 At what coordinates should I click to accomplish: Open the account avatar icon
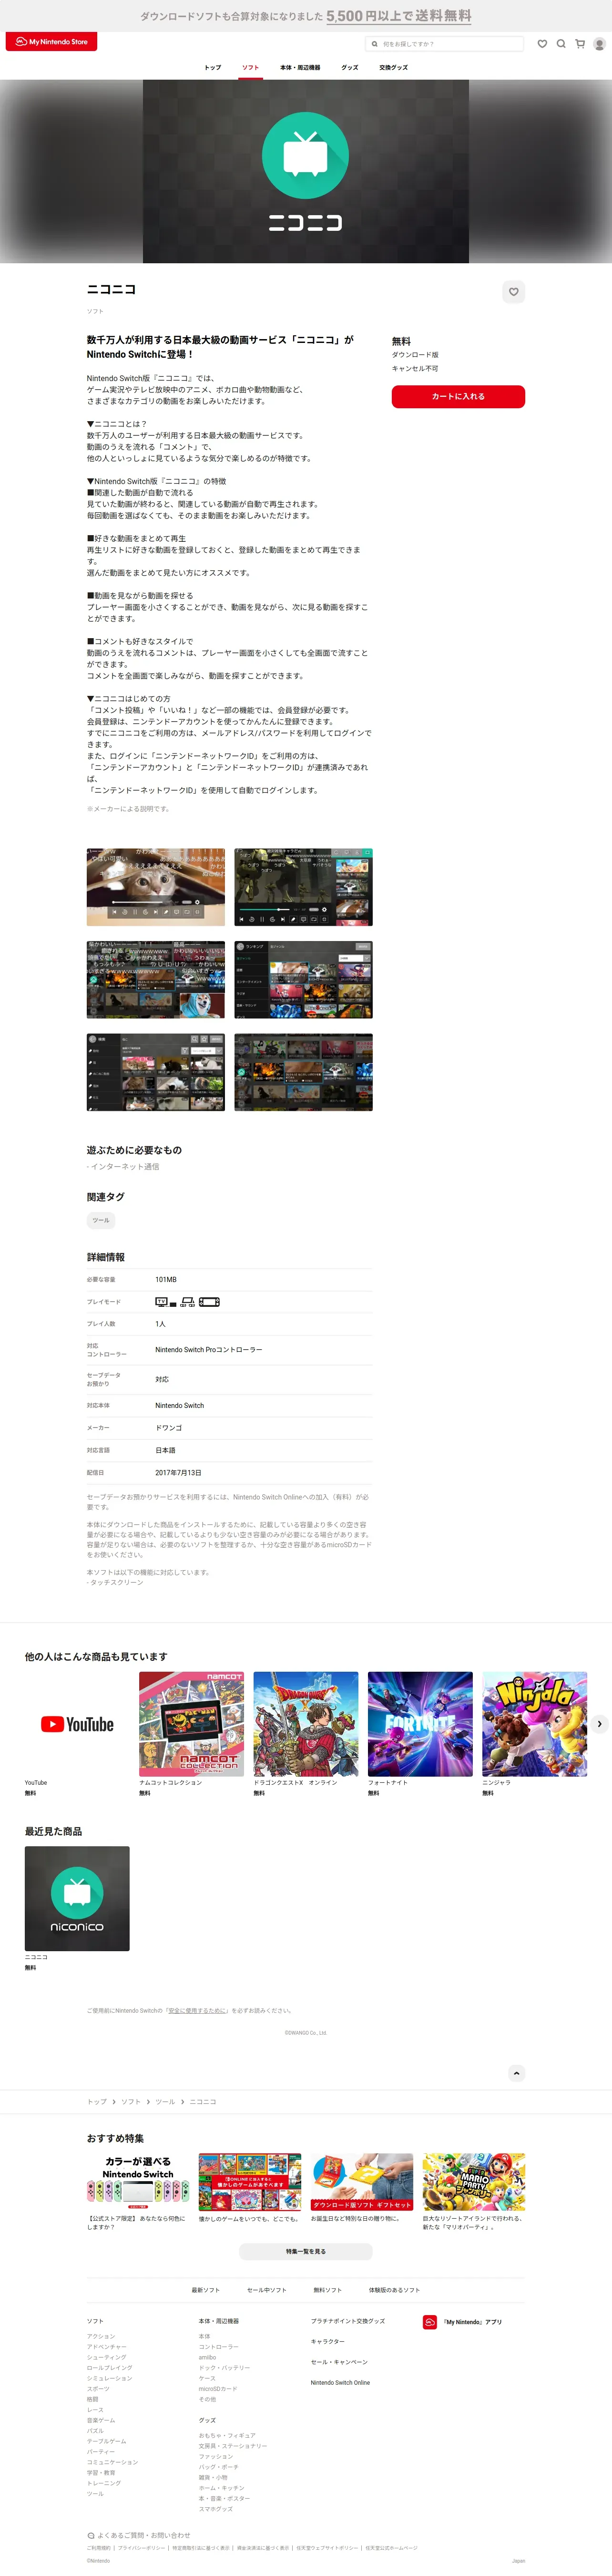tap(599, 44)
